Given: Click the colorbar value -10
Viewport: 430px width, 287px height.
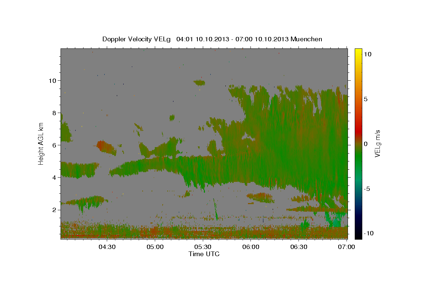Looking at the screenshot, I should coord(369,234).
